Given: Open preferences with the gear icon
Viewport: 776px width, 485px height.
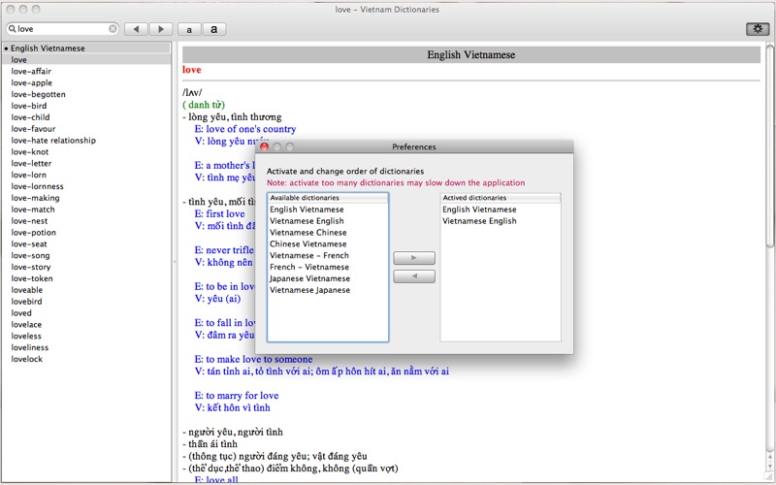Looking at the screenshot, I should click(x=758, y=29).
